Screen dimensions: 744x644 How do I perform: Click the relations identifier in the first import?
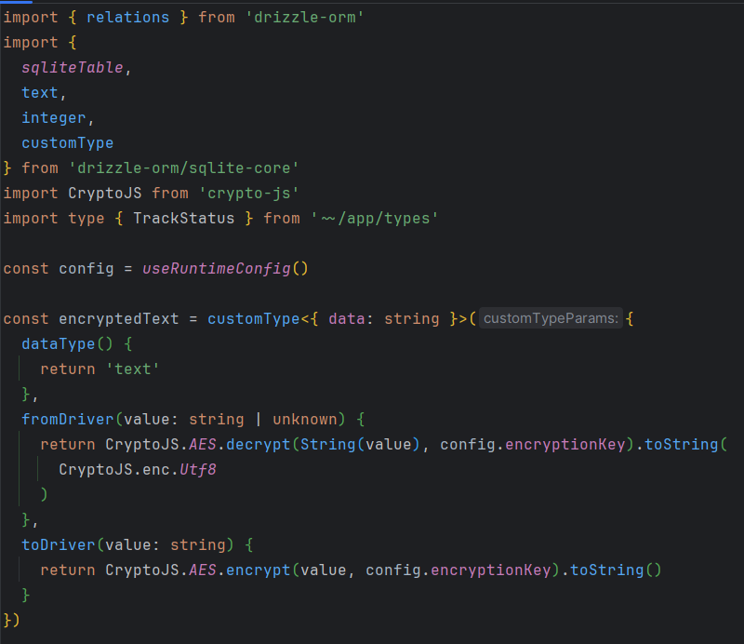coord(127,18)
